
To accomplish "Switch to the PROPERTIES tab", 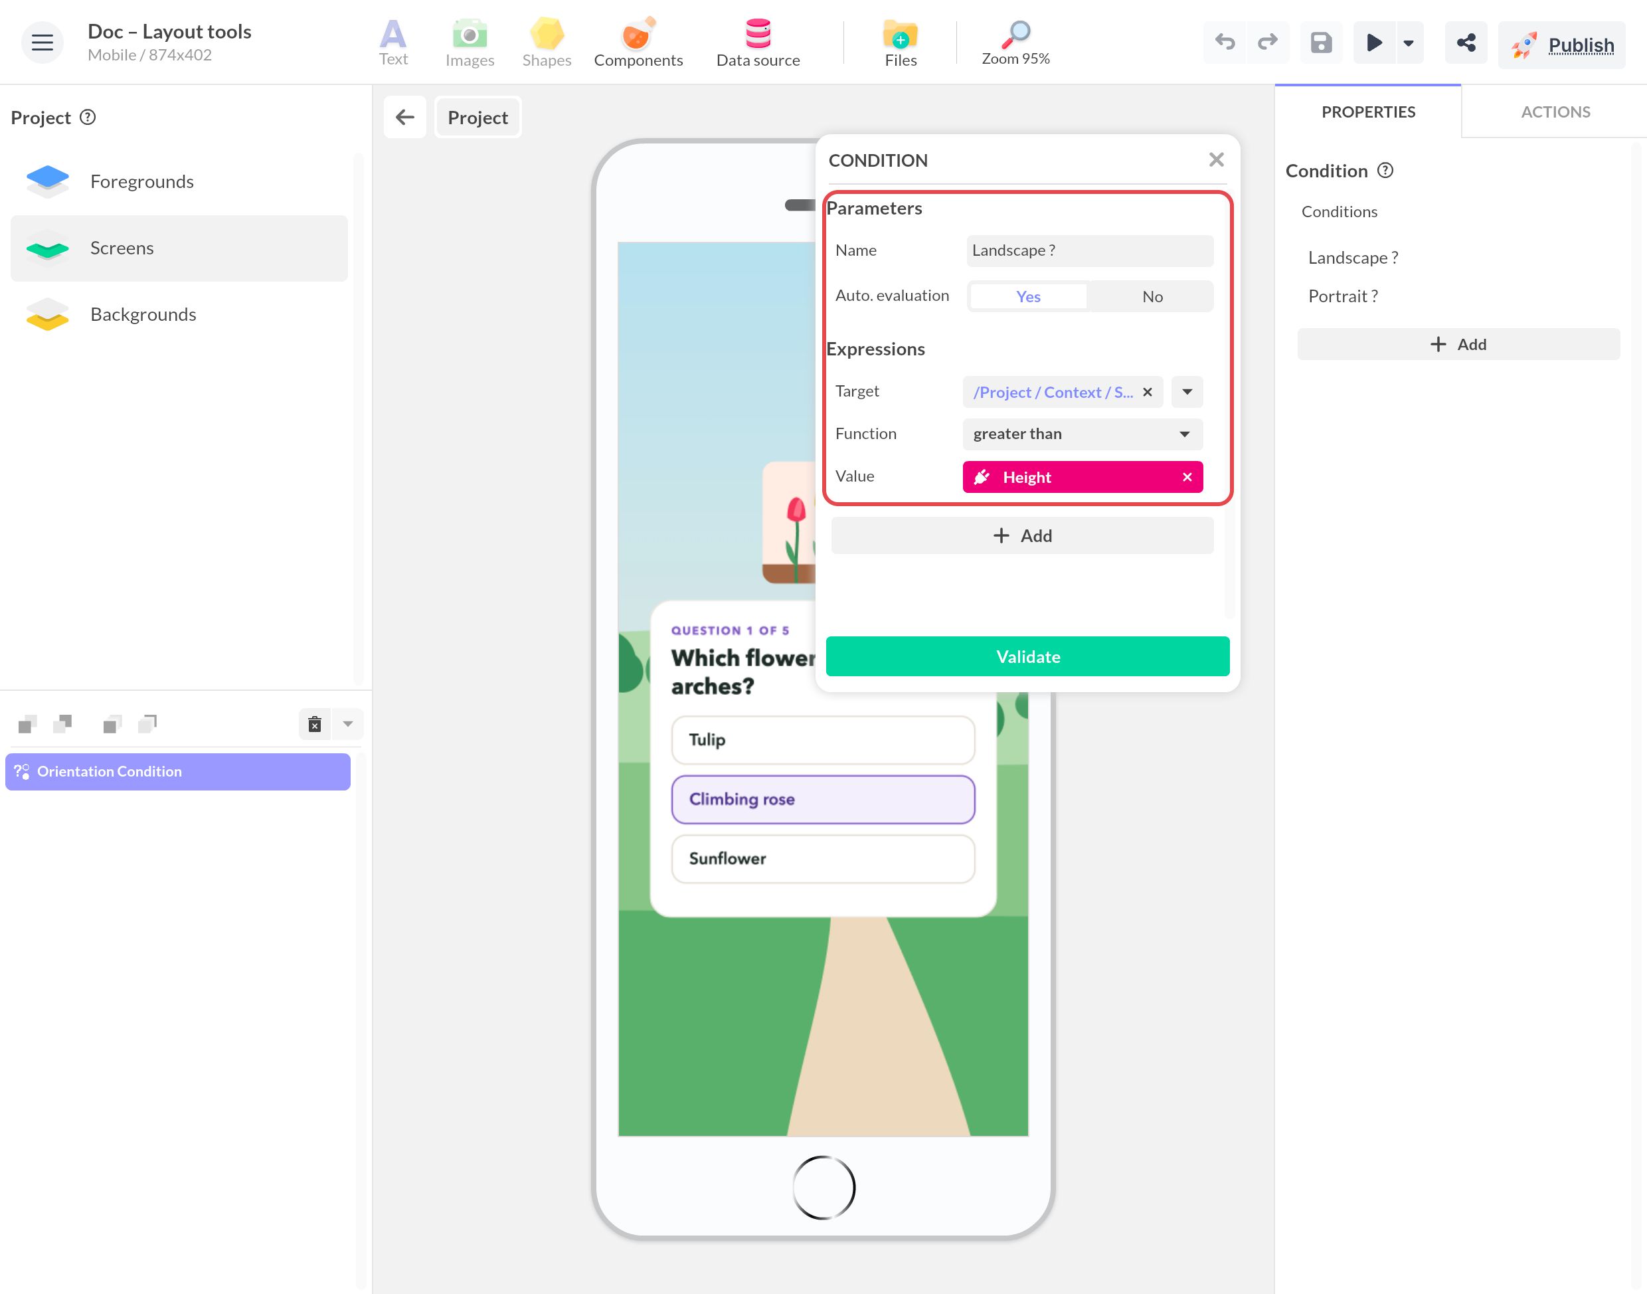I will [x=1367, y=112].
